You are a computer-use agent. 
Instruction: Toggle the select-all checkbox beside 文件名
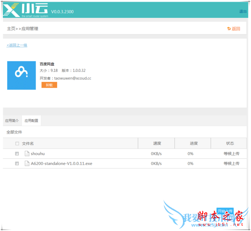17,143
